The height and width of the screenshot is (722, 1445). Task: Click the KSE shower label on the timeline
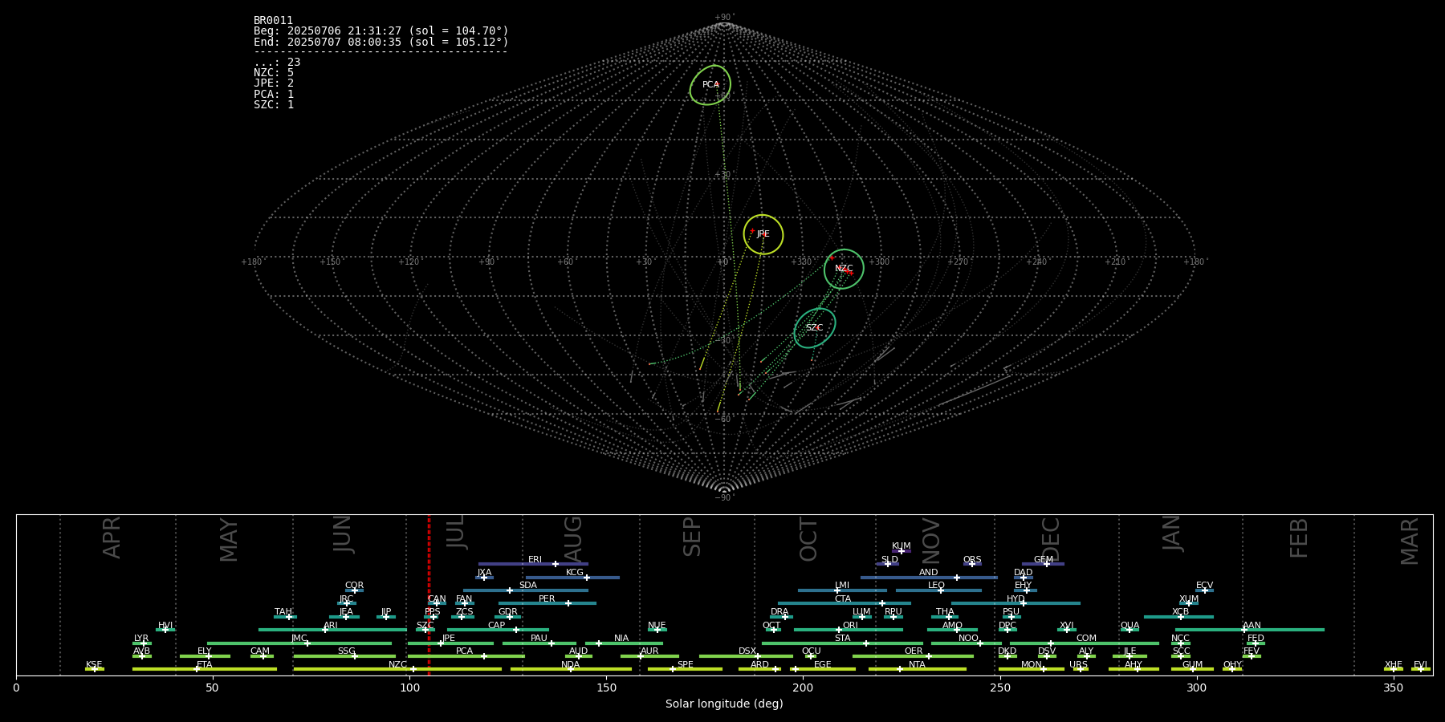pyautogui.click(x=94, y=665)
